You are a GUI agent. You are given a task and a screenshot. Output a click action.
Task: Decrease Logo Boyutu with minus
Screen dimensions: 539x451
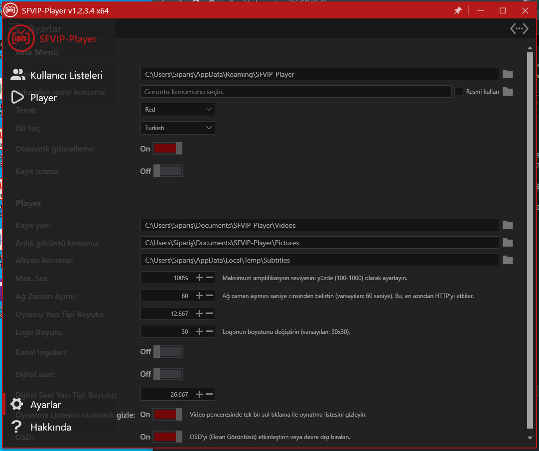pos(209,331)
